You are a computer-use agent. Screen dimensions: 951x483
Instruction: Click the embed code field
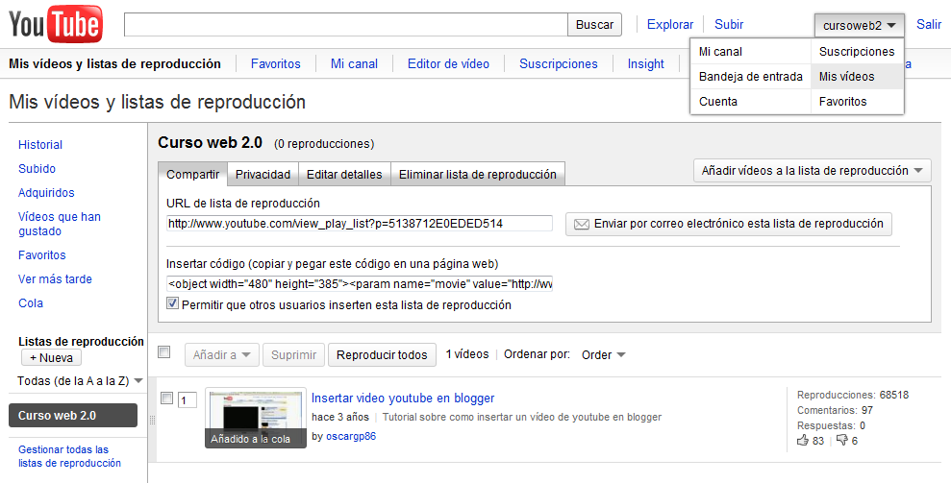(x=359, y=283)
